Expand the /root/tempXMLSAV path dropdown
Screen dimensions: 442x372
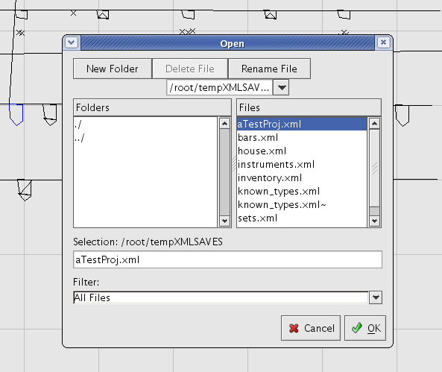click(281, 87)
